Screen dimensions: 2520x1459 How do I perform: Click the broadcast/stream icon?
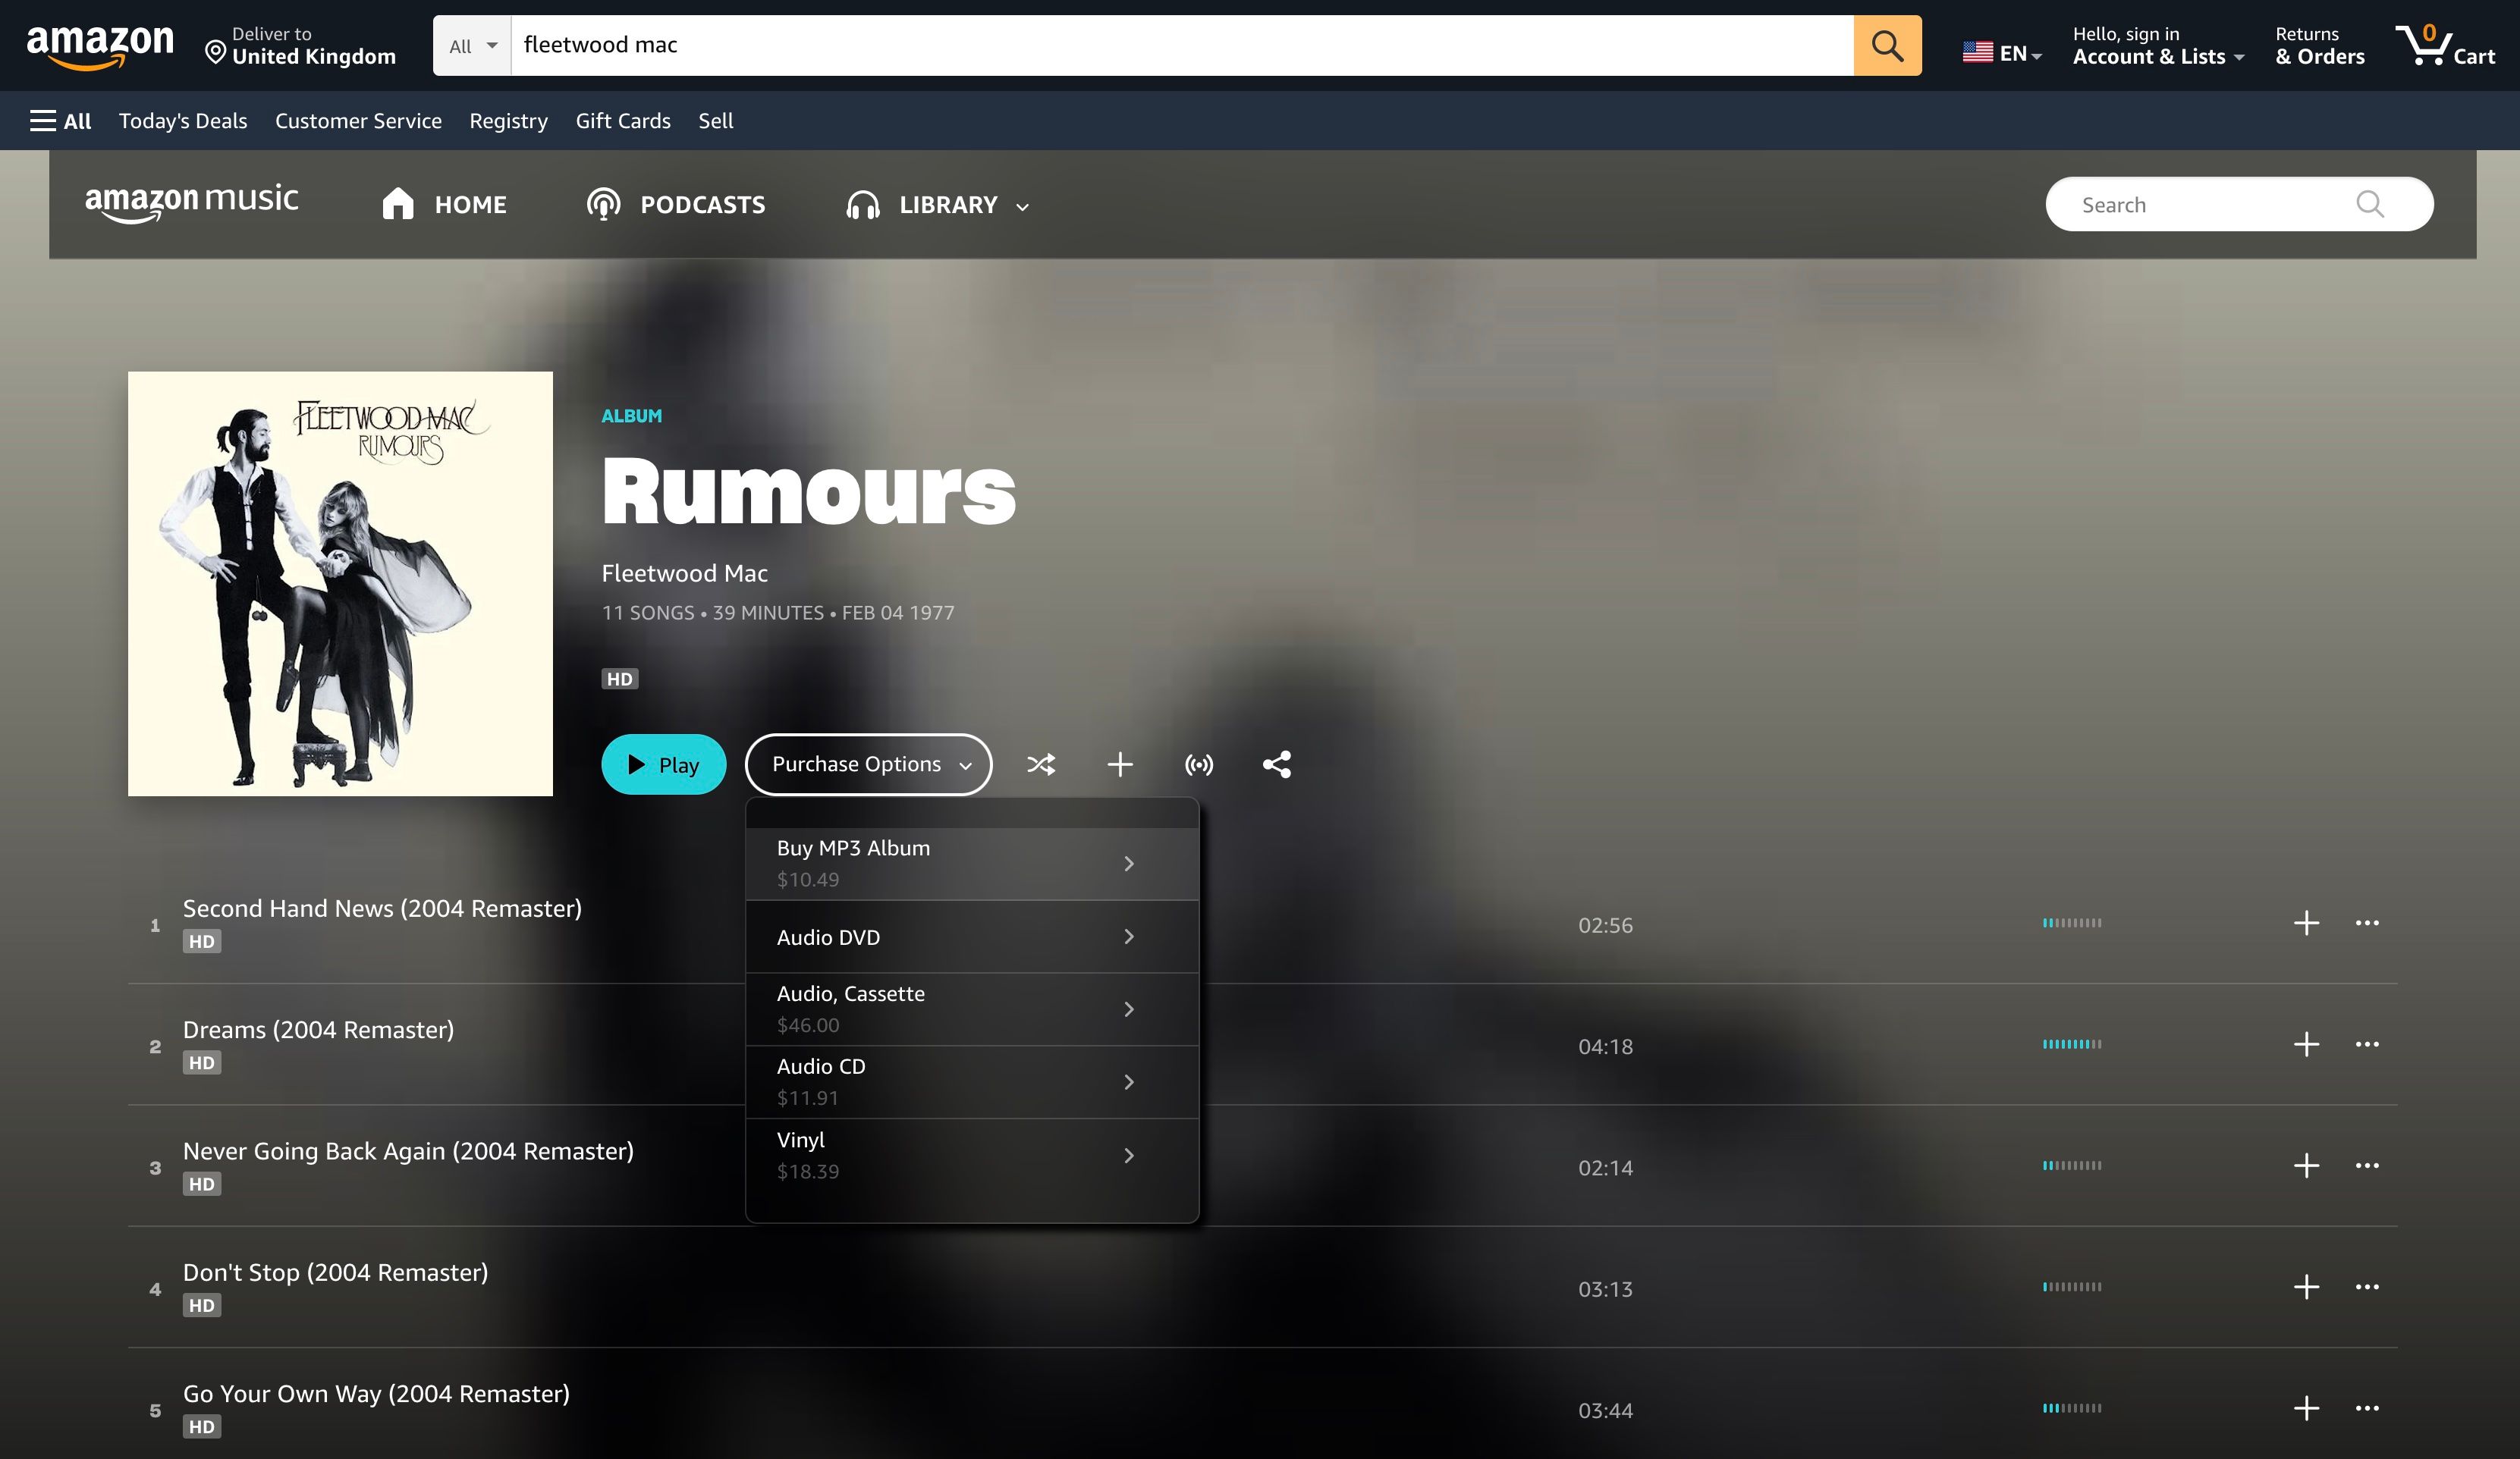[1200, 764]
